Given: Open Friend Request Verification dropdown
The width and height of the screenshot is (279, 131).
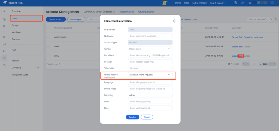Looking at the screenshot, I should [x=150, y=75].
